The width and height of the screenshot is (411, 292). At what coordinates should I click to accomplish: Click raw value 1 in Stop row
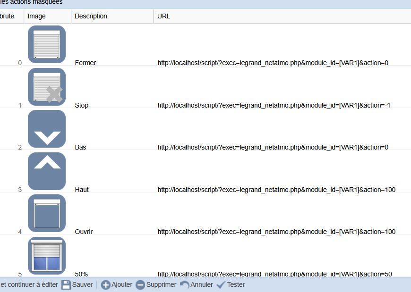[x=20, y=105]
